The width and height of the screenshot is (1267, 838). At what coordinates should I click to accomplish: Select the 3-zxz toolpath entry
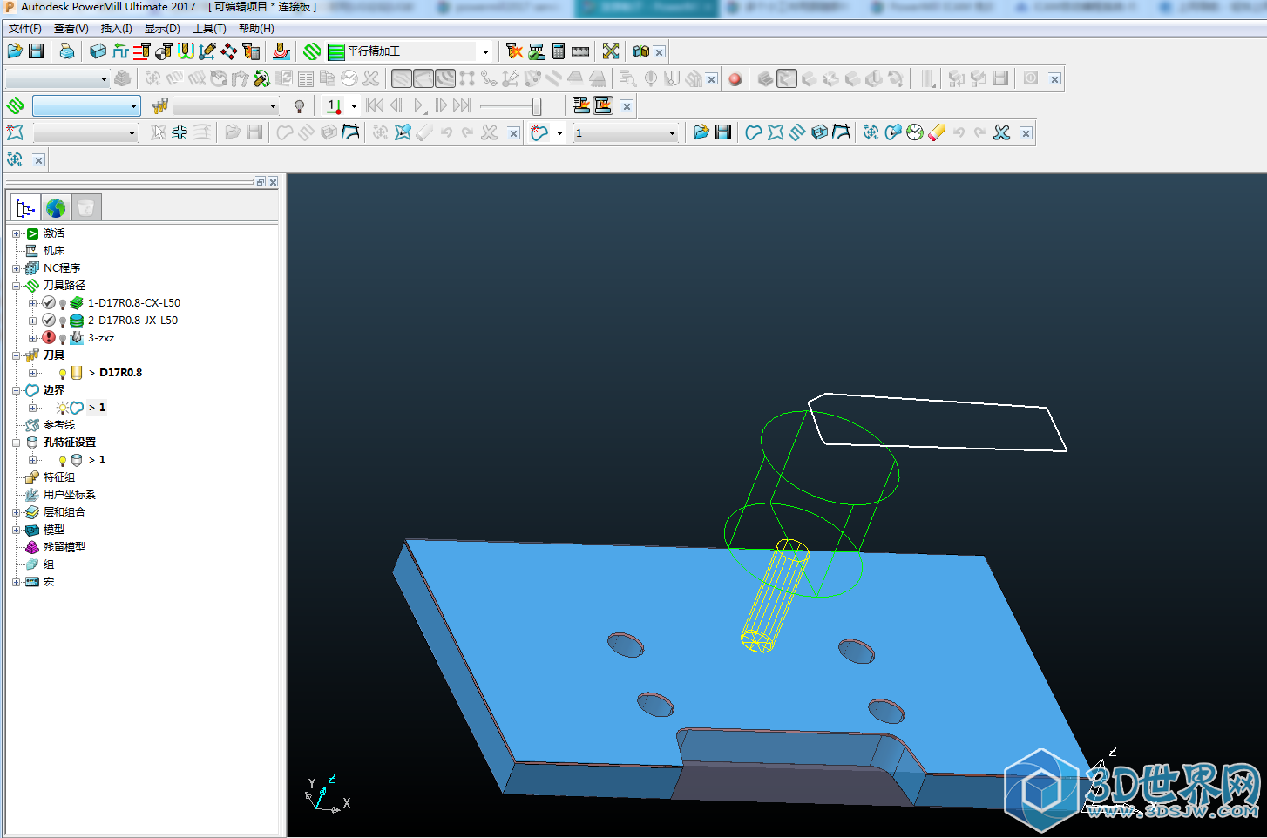[x=101, y=338]
